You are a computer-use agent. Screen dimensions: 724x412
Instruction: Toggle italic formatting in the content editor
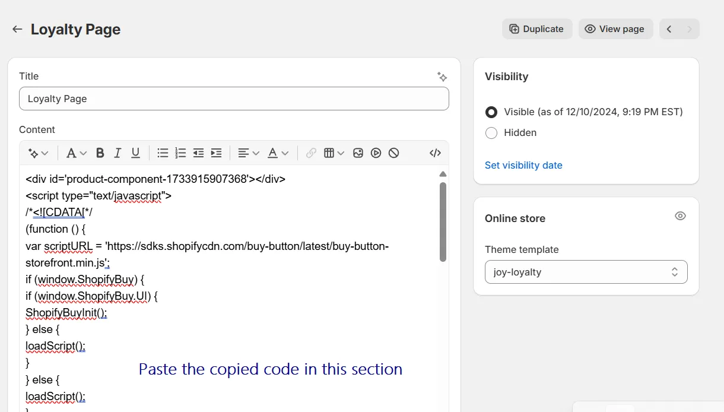pos(118,153)
